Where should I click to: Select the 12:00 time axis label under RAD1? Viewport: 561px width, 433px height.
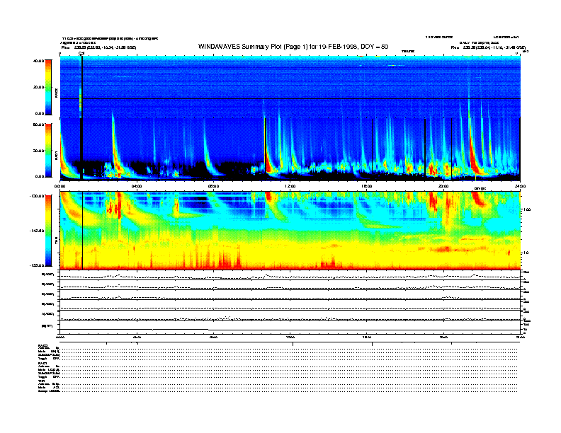pyautogui.click(x=290, y=187)
